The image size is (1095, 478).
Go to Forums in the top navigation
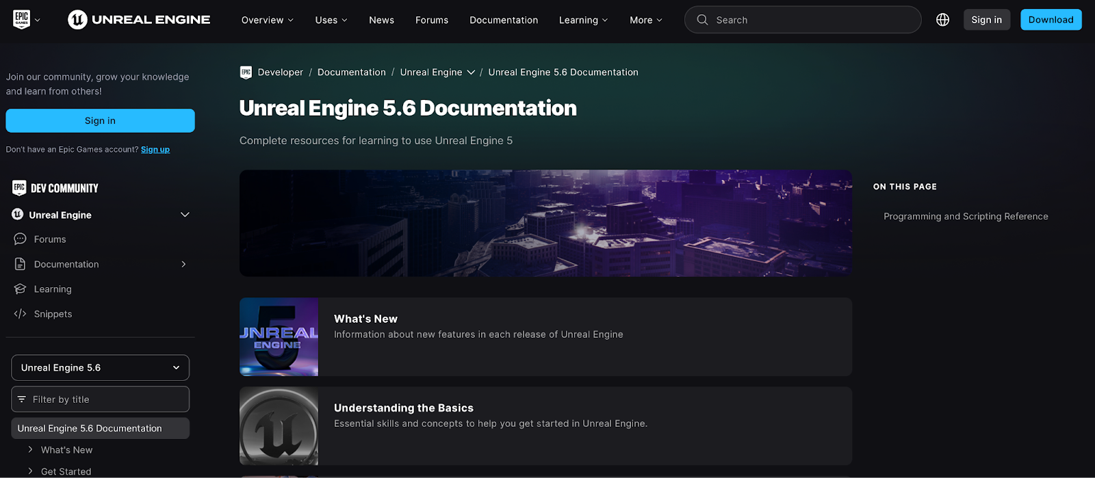coord(432,20)
